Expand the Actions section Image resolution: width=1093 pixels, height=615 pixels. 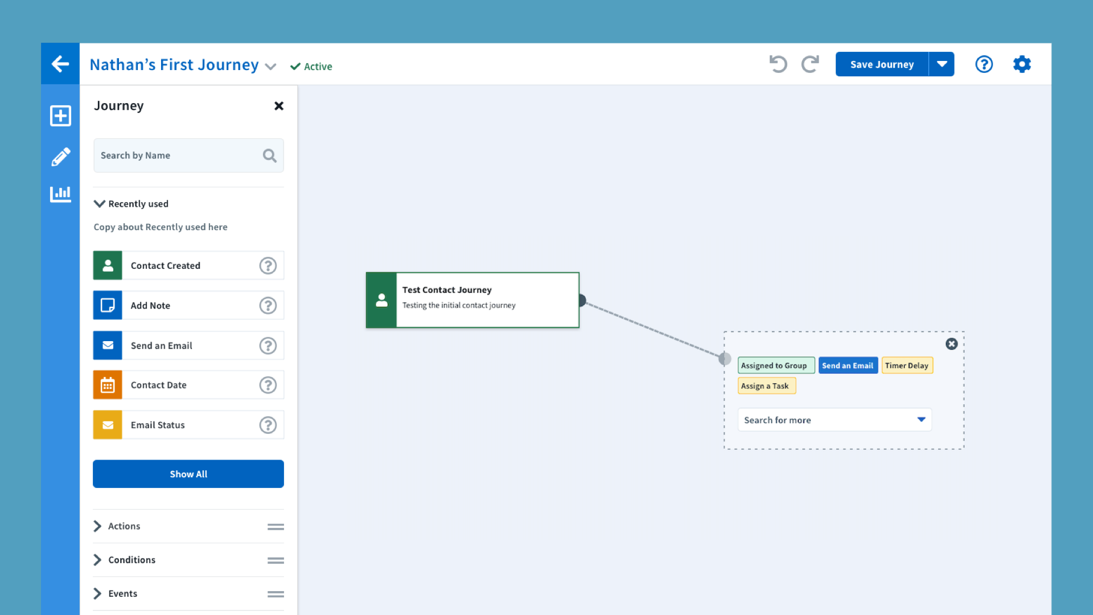(x=97, y=526)
